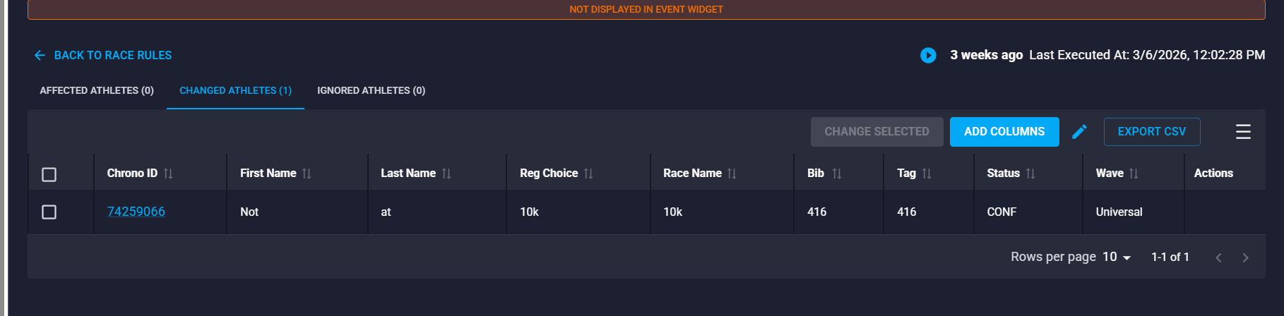Viewport: 1284px width, 316px height.
Task: Sort by Bib column arrows
Action: coord(837,174)
